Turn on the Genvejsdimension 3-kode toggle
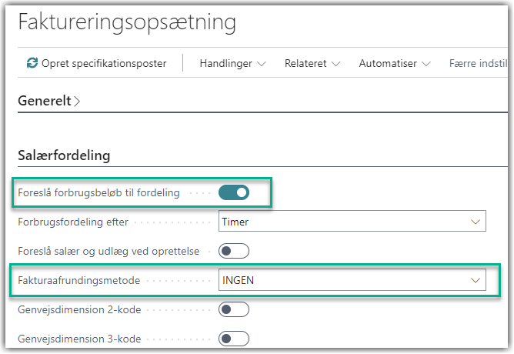 tap(234, 339)
